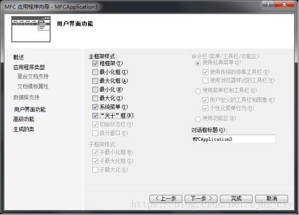Toggle 使用浏览器样式的工具栏 checkbox
This screenshot has width=299, height=215.
point(205,80)
